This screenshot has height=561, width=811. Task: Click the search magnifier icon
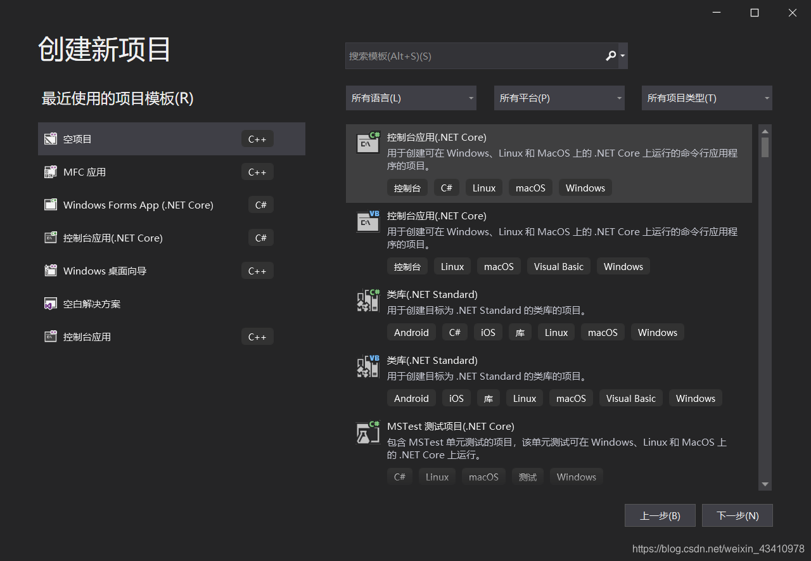click(x=611, y=56)
